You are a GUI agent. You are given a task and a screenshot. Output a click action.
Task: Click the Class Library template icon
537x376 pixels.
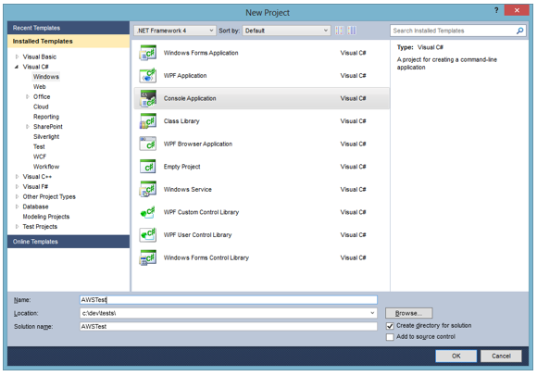148,121
